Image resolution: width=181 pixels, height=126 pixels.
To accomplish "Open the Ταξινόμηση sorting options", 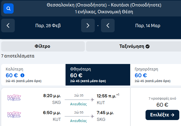I will point(134,46).
